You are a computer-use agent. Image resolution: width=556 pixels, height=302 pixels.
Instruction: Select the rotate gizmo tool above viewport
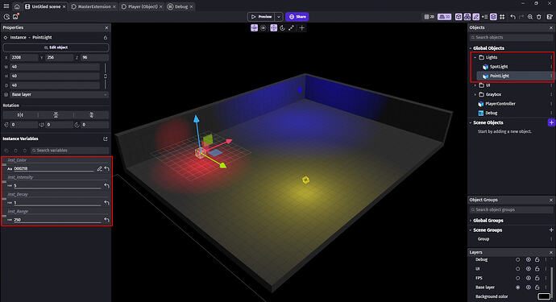coord(282,28)
